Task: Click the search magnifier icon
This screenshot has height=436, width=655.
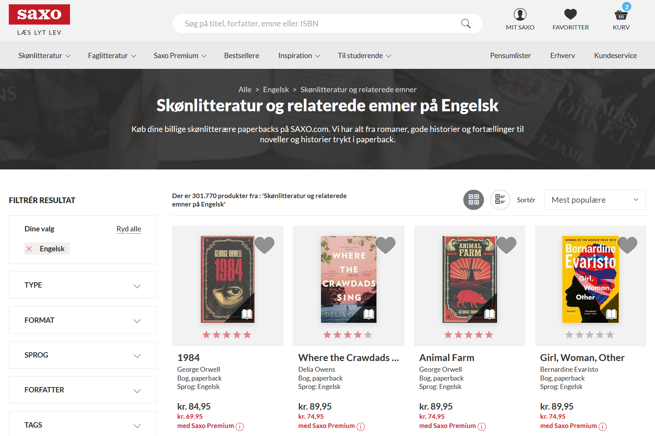Action: point(466,24)
